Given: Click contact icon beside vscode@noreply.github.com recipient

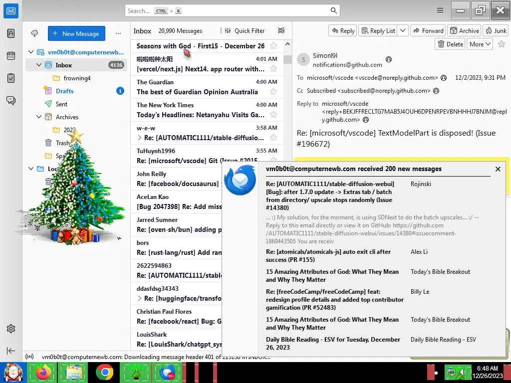Looking at the screenshot, I should pos(444,78).
